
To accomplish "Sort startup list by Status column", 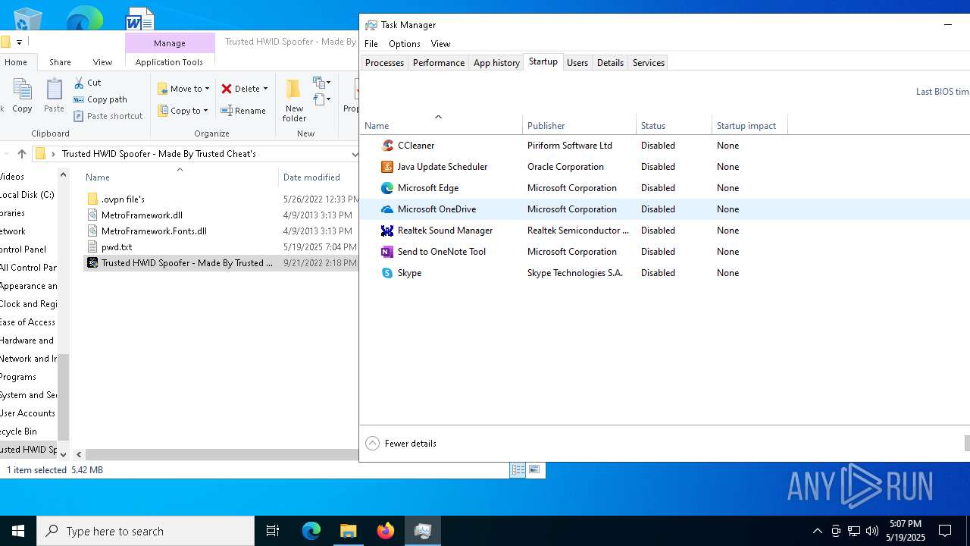I will (674, 126).
